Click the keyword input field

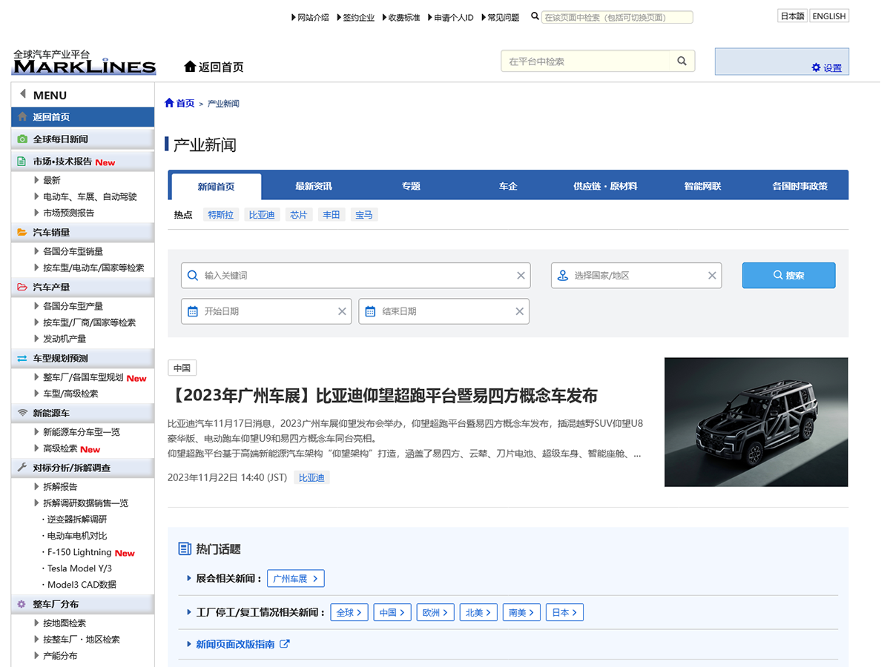(356, 276)
